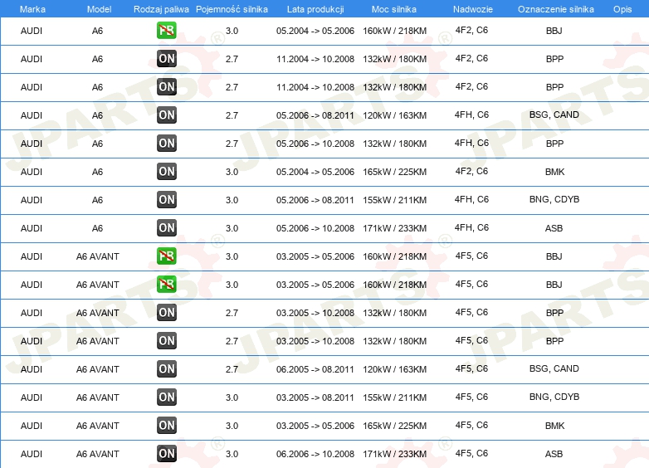Screen dimensions: 649x468
Task: Click the Lata produkcji column header
Action: coord(315,9)
